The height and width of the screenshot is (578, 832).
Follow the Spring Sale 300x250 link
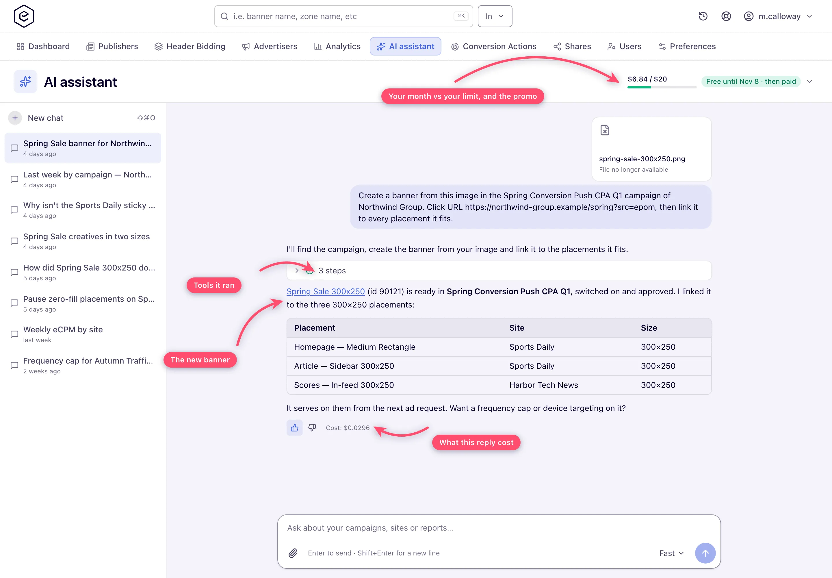[326, 292]
